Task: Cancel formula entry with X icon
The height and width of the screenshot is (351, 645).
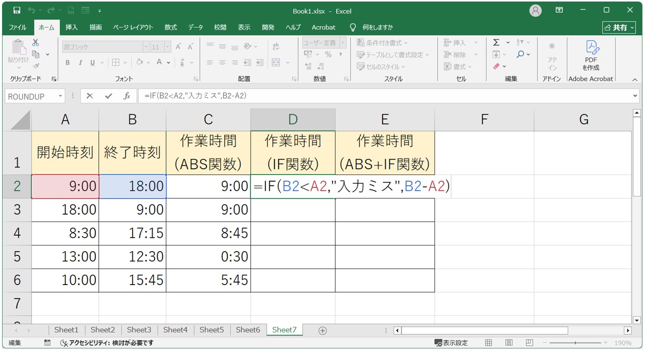Action: (x=90, y=96)
